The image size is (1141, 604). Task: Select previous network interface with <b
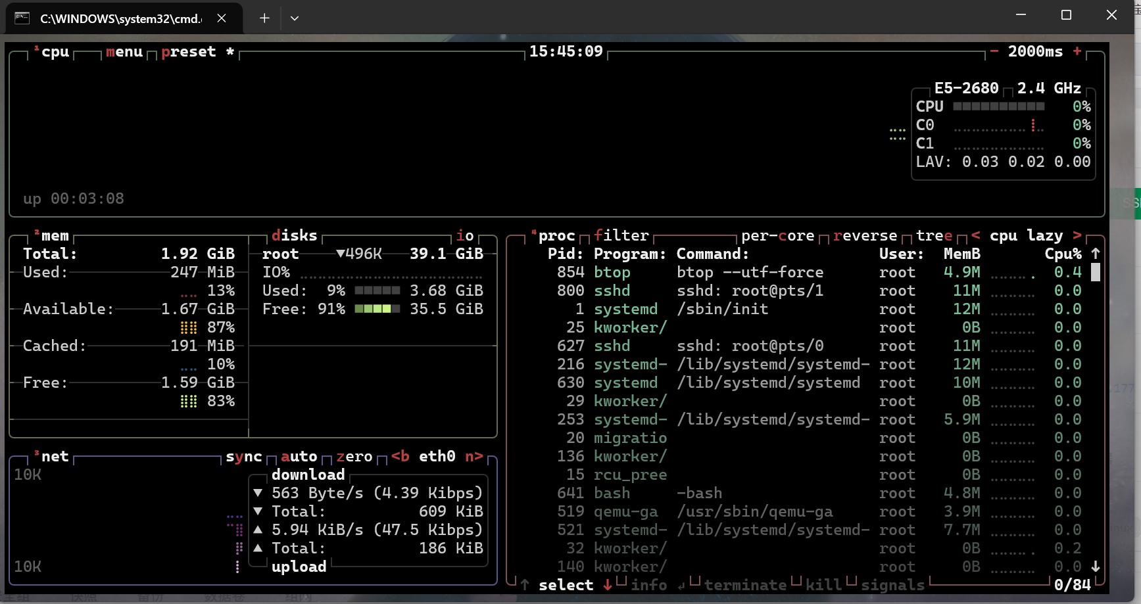(x=401, y=456)
